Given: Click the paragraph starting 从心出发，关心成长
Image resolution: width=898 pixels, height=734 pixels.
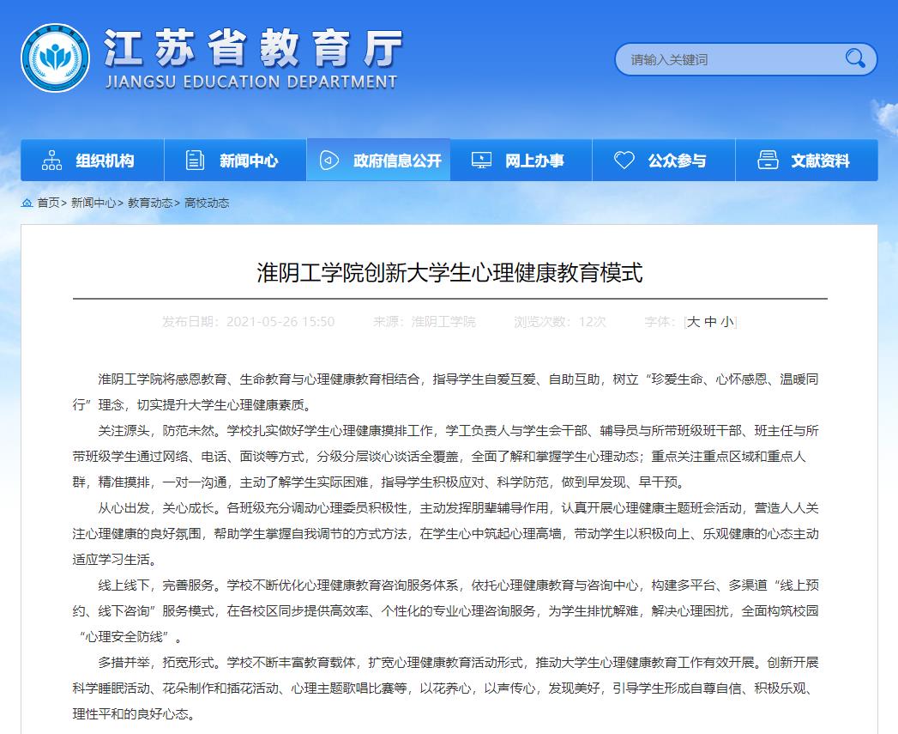Looking at the screenshot, I should [445, 534].
